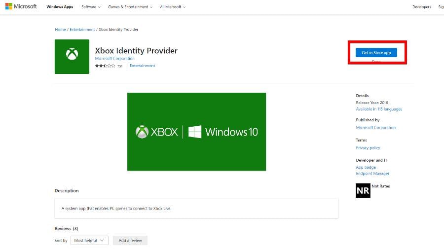Click the Xbox Identity Provider title text

pyautogui.click(x=136, y=51)
